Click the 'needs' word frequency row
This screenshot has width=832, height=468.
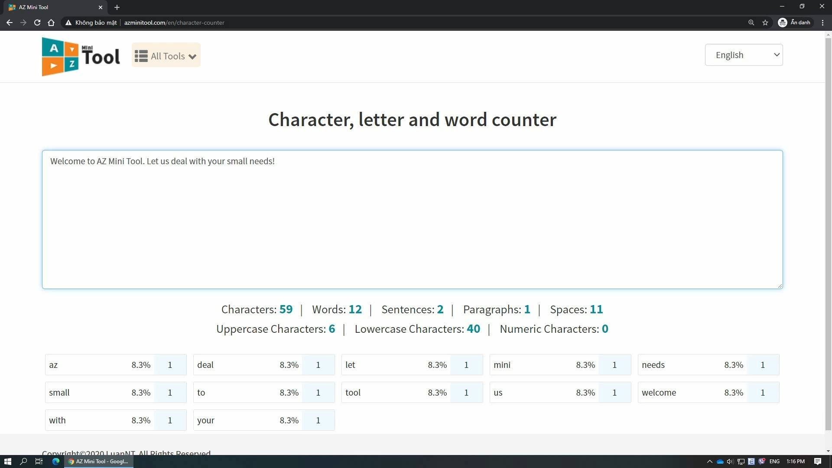coord(708,365)
